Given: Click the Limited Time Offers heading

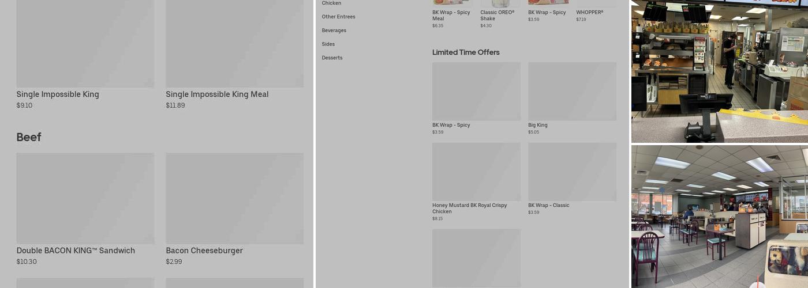Looking at the screenshot, I should click(466, 52).
